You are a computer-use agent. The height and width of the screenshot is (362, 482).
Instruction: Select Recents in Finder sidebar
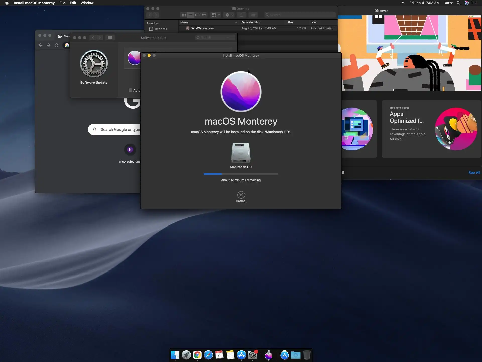161,29
